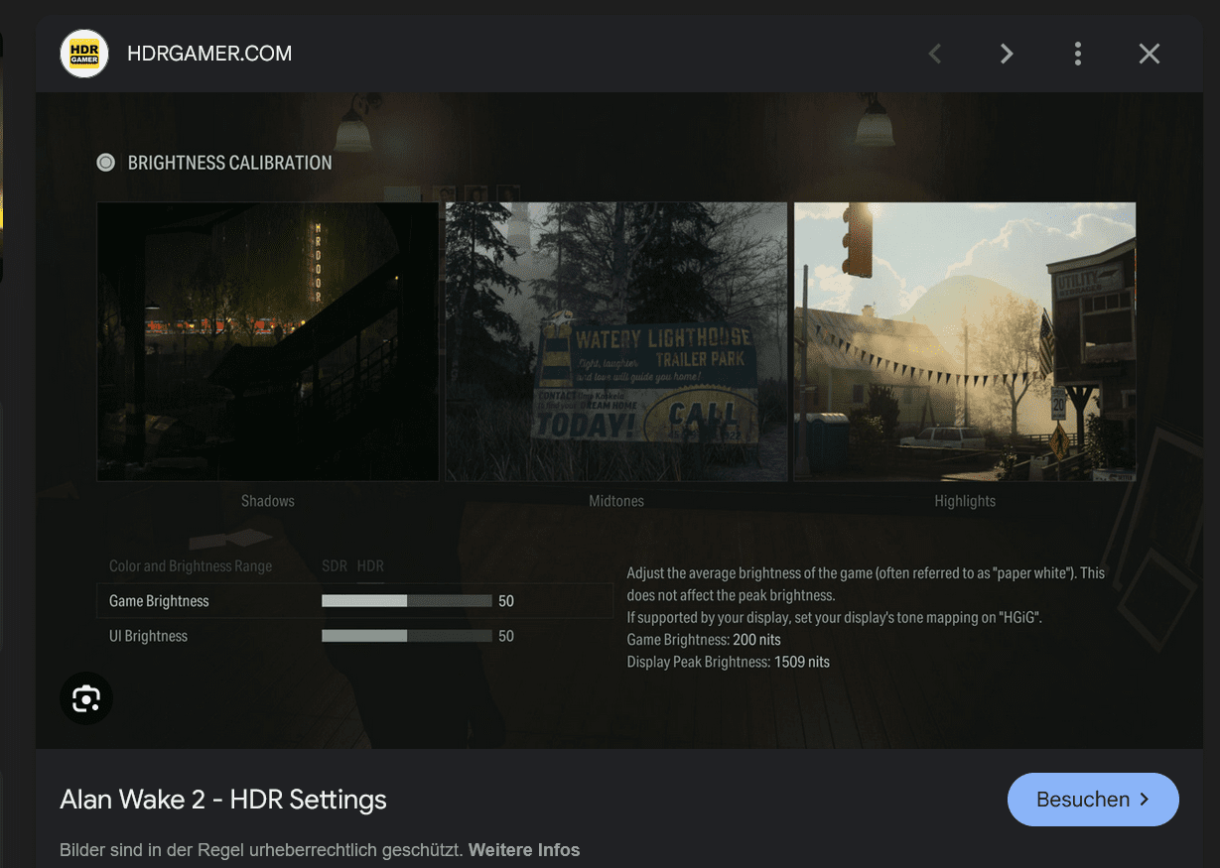This screenshot has height=868, width=1220.
Task: Click the Besuchen button
Action: [x=1093, y=799]
